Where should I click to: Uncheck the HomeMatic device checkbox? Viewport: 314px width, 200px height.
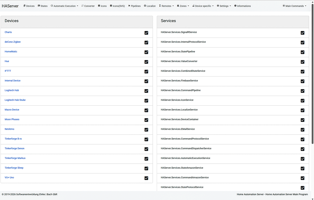(146, 52)
